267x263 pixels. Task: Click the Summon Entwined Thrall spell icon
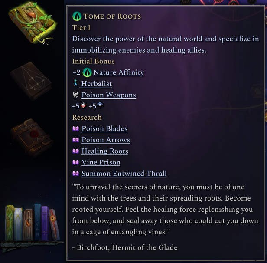point(76,174)
